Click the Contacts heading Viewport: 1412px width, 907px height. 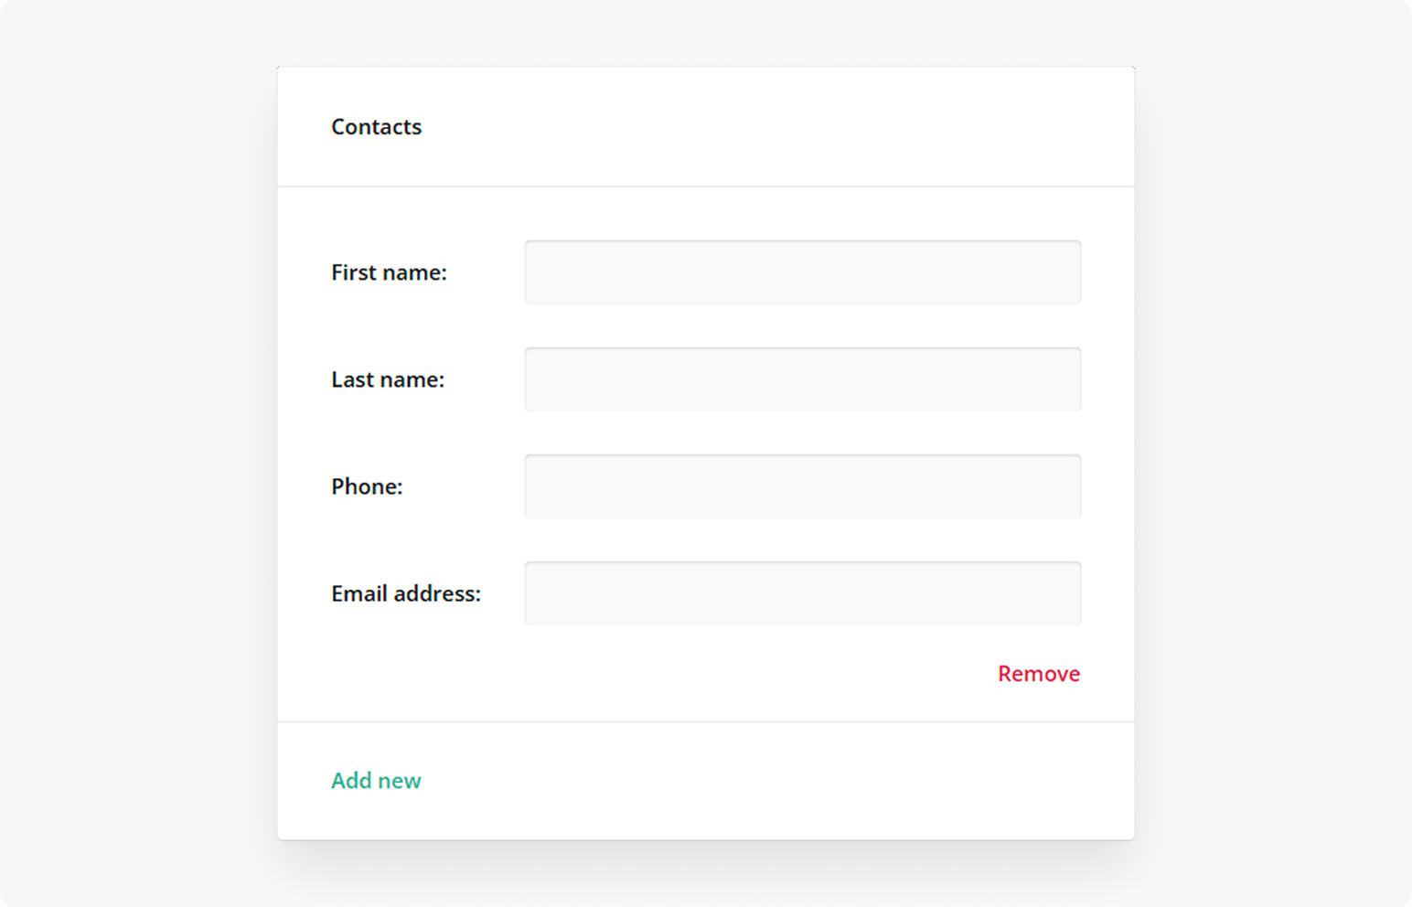point(376,127)
